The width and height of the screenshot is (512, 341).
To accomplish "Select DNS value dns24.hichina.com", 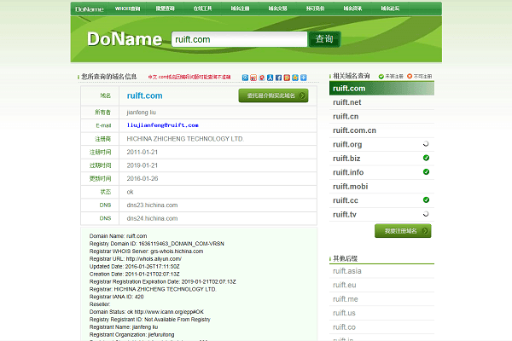I will (152, 218).
